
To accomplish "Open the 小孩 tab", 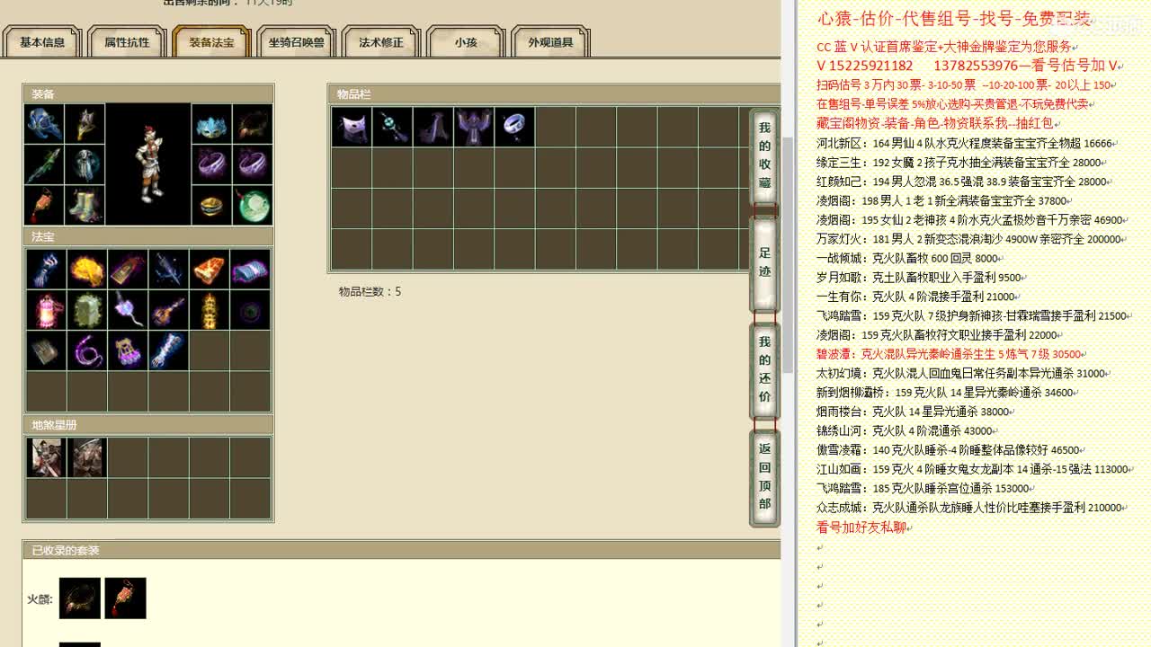I will 466,42.
